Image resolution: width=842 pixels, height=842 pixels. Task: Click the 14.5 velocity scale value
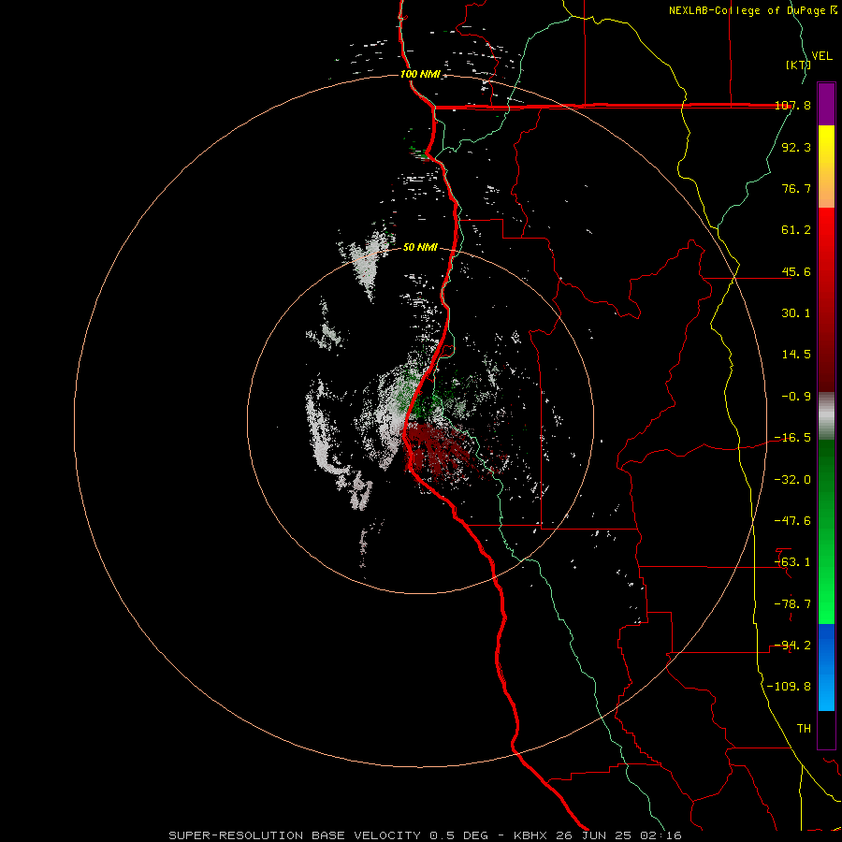tap(796, 355)
